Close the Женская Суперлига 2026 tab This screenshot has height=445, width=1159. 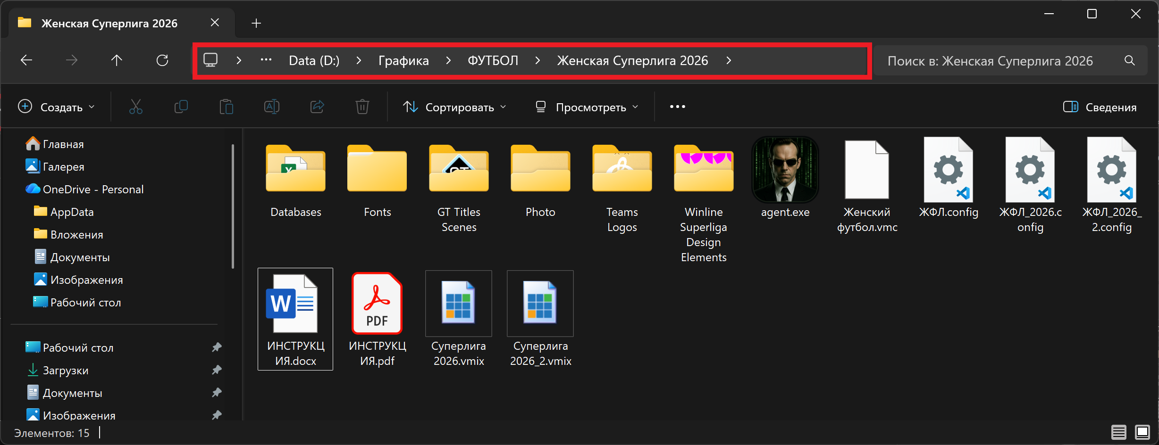pyautogui.click(x=215, y=23)
